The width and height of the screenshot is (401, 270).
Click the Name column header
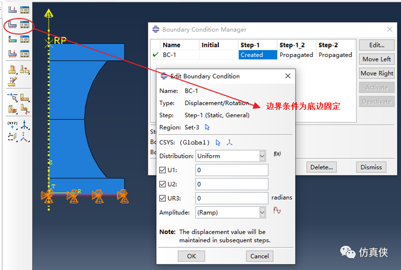click(180, 45)
